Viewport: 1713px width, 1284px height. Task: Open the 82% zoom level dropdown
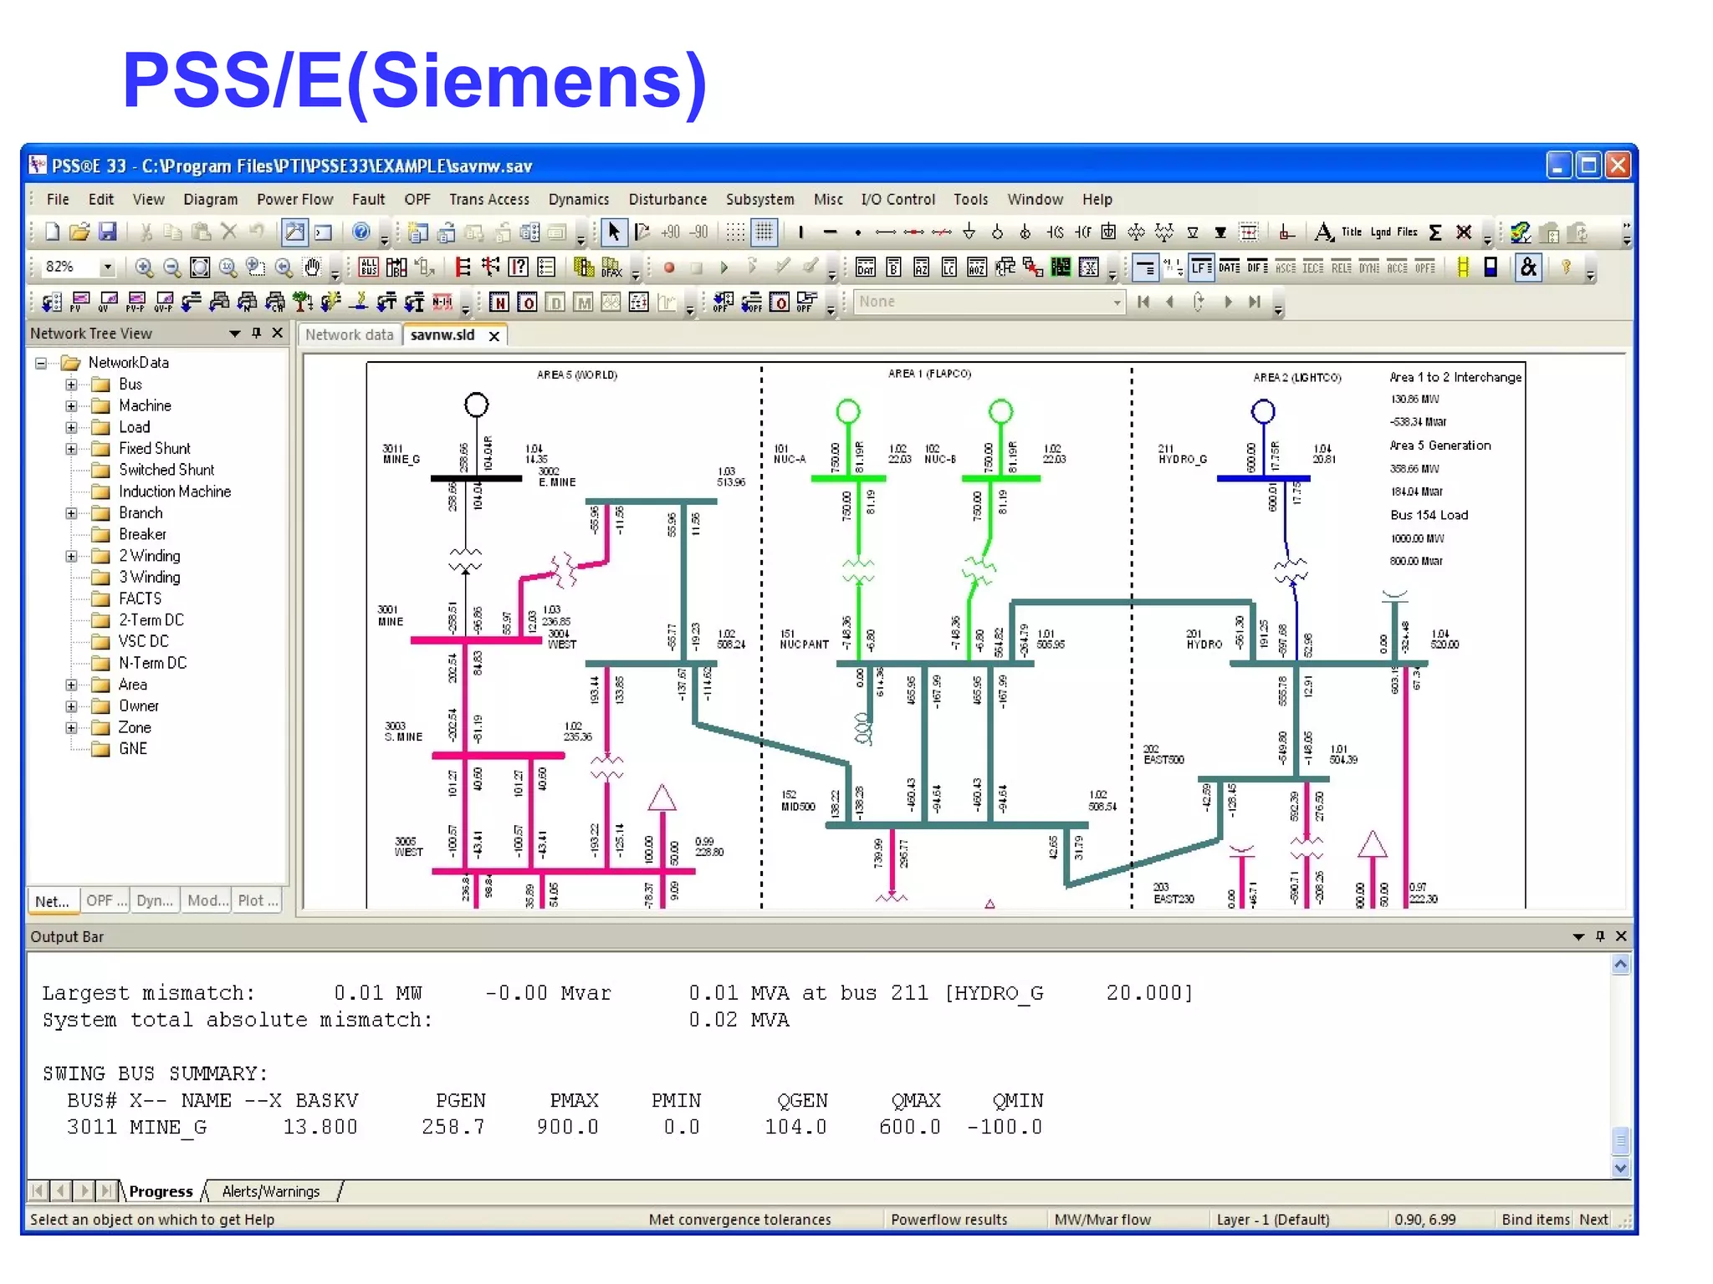point(107,267)
